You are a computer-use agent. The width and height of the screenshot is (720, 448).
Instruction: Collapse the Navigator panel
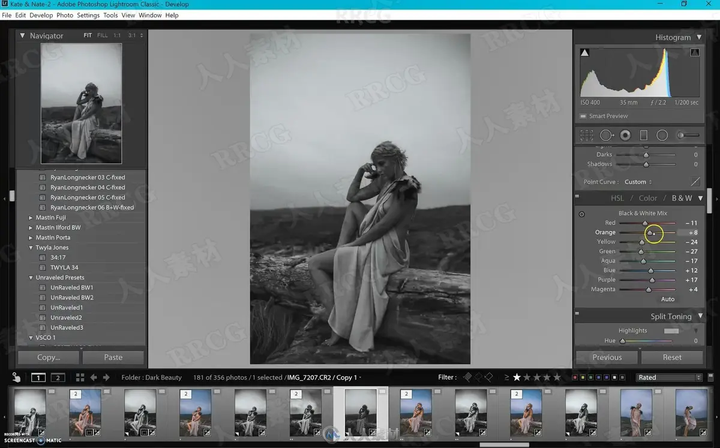tap(23, 35)
